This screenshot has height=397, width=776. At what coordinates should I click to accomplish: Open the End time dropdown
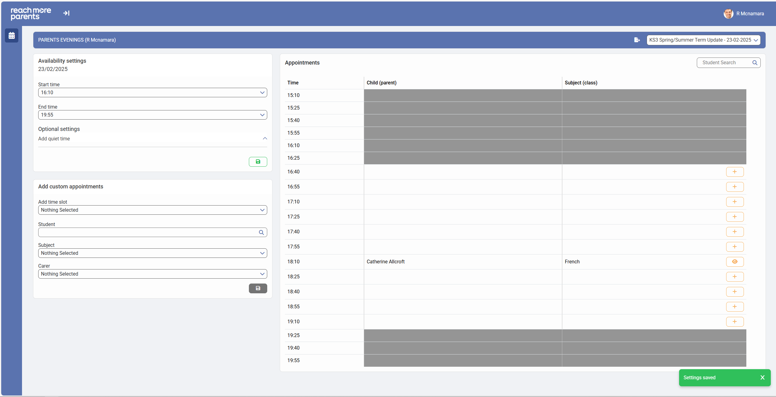[x=152, y=115]
